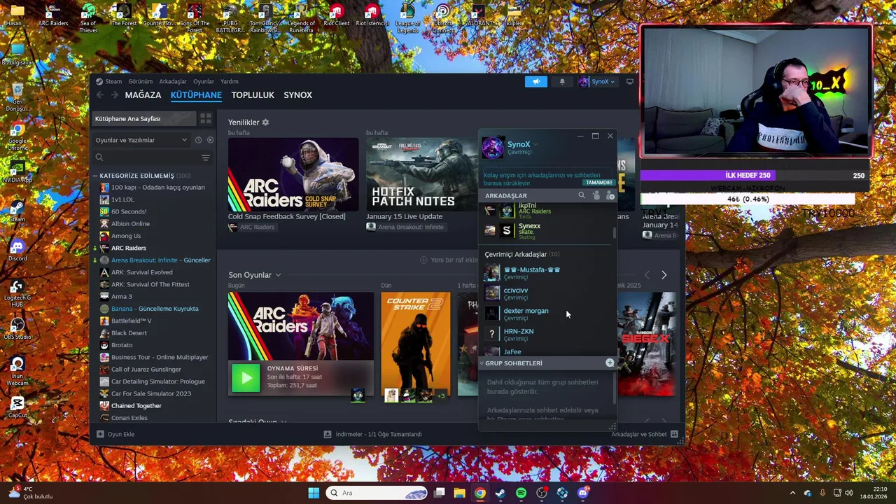Open chat with Synexx friend

(x=547, y=230)
